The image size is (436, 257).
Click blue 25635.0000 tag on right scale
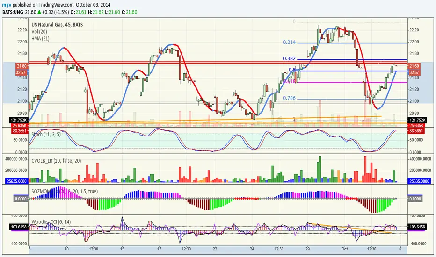419,181
